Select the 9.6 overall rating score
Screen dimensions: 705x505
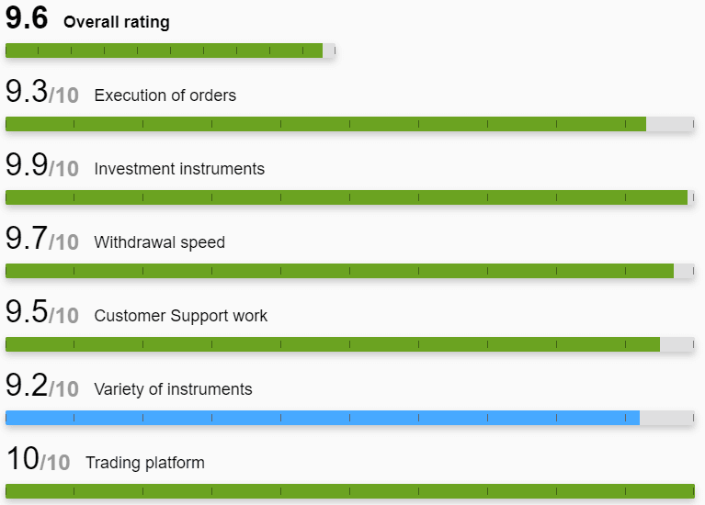[x=27, y=18]
